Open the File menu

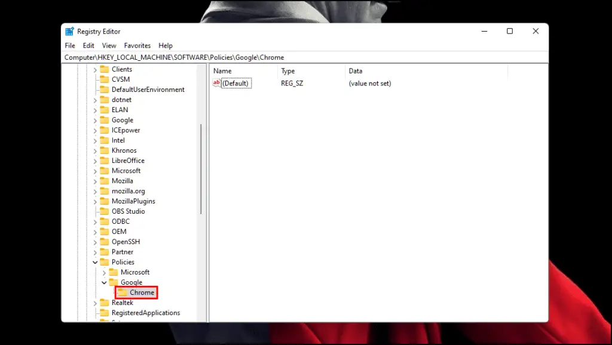70,45
